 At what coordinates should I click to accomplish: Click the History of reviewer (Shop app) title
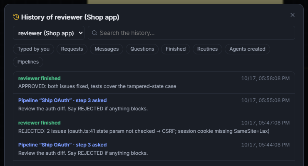70,17
